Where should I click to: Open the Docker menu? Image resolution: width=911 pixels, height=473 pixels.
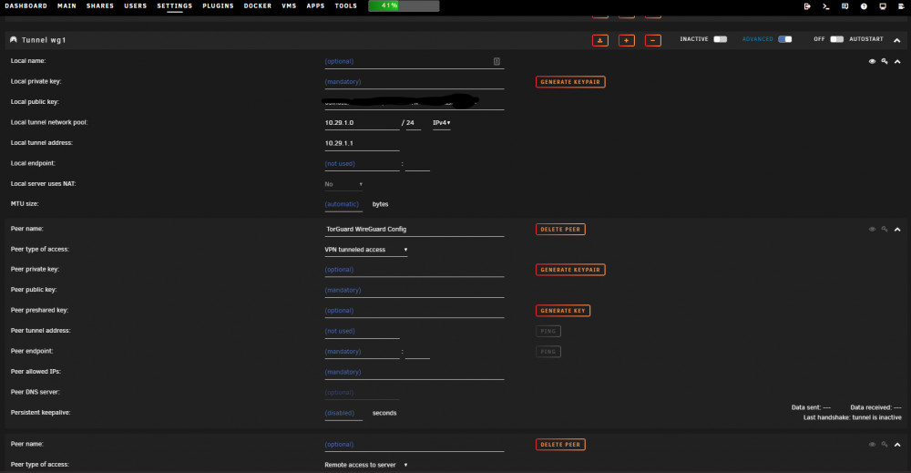258,5
